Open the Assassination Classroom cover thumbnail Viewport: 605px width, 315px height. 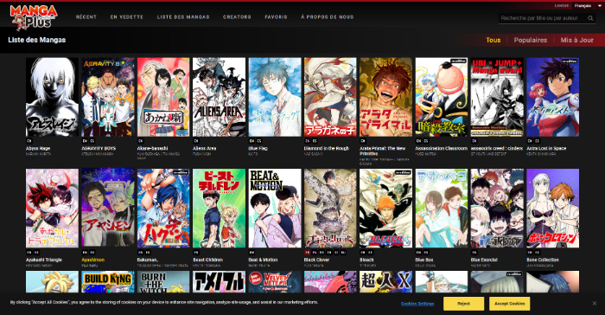coord(442,97)
